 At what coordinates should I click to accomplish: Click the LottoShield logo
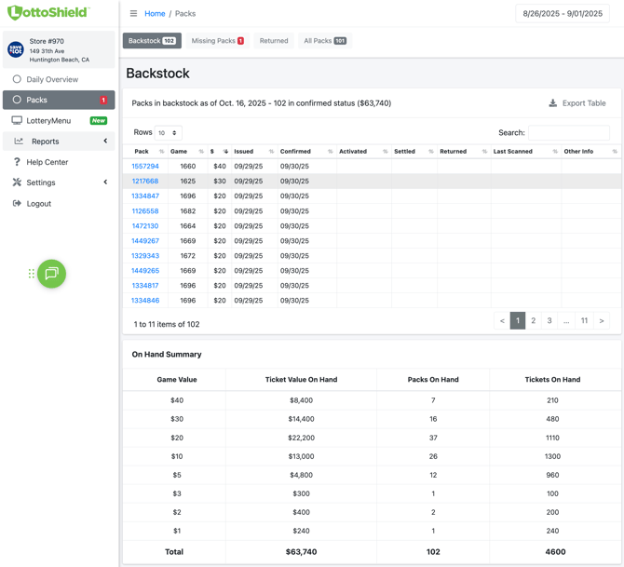pos(48,13)
